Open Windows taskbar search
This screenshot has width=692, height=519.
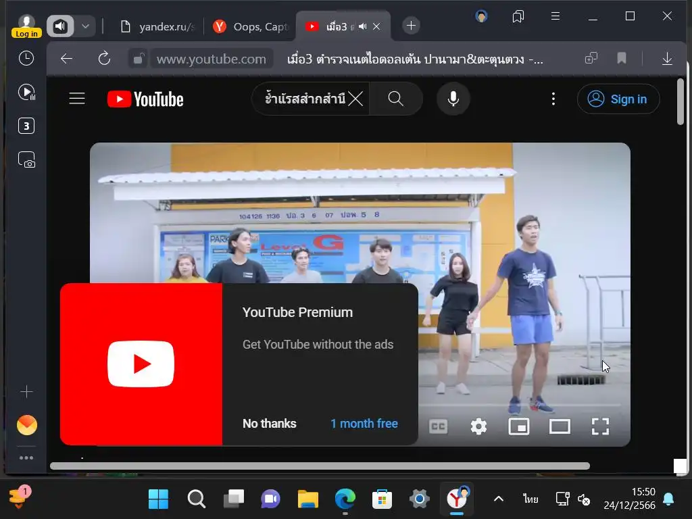point(197,499)
